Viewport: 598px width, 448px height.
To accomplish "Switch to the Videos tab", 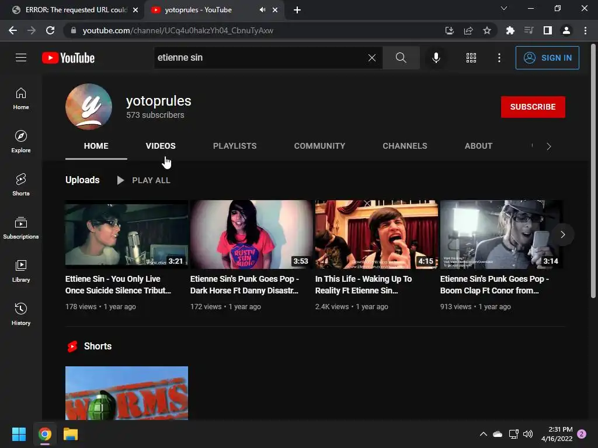I will click(x=161, y=146).
